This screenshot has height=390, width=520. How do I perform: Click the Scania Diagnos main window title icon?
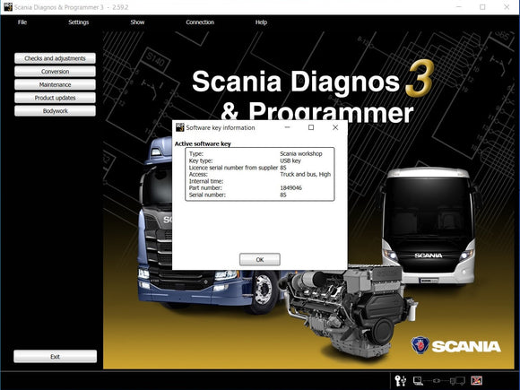pos(8,6)
